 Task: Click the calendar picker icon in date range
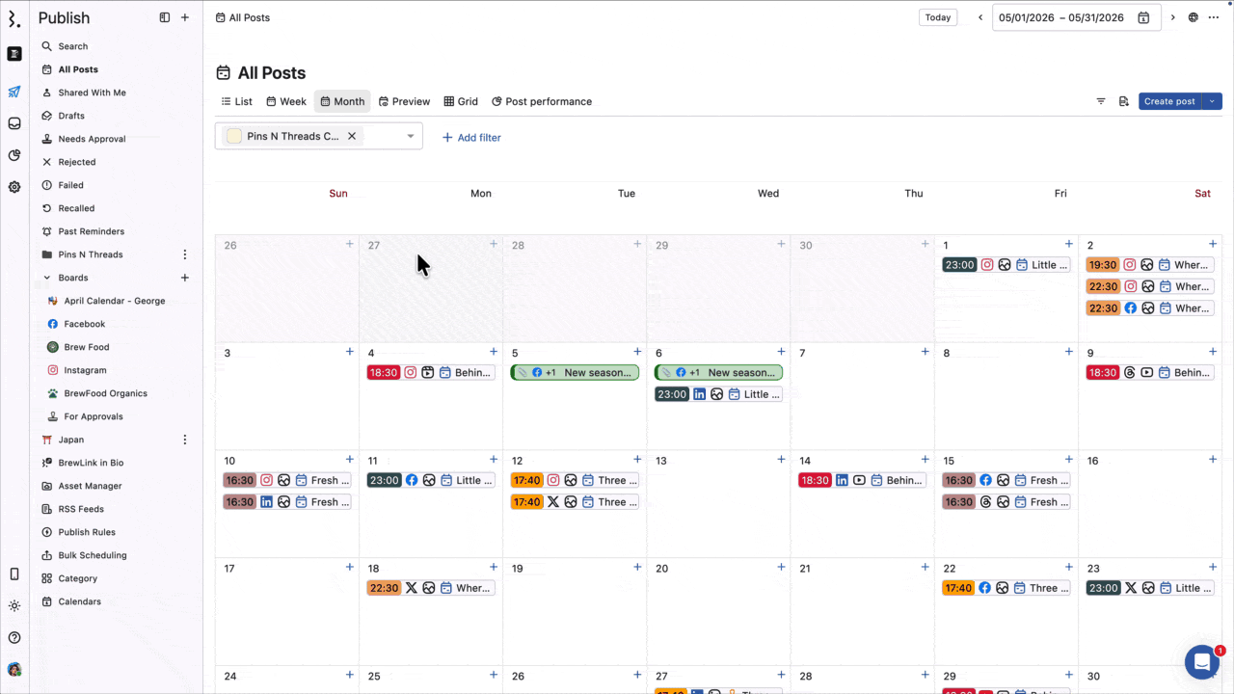1143,17
